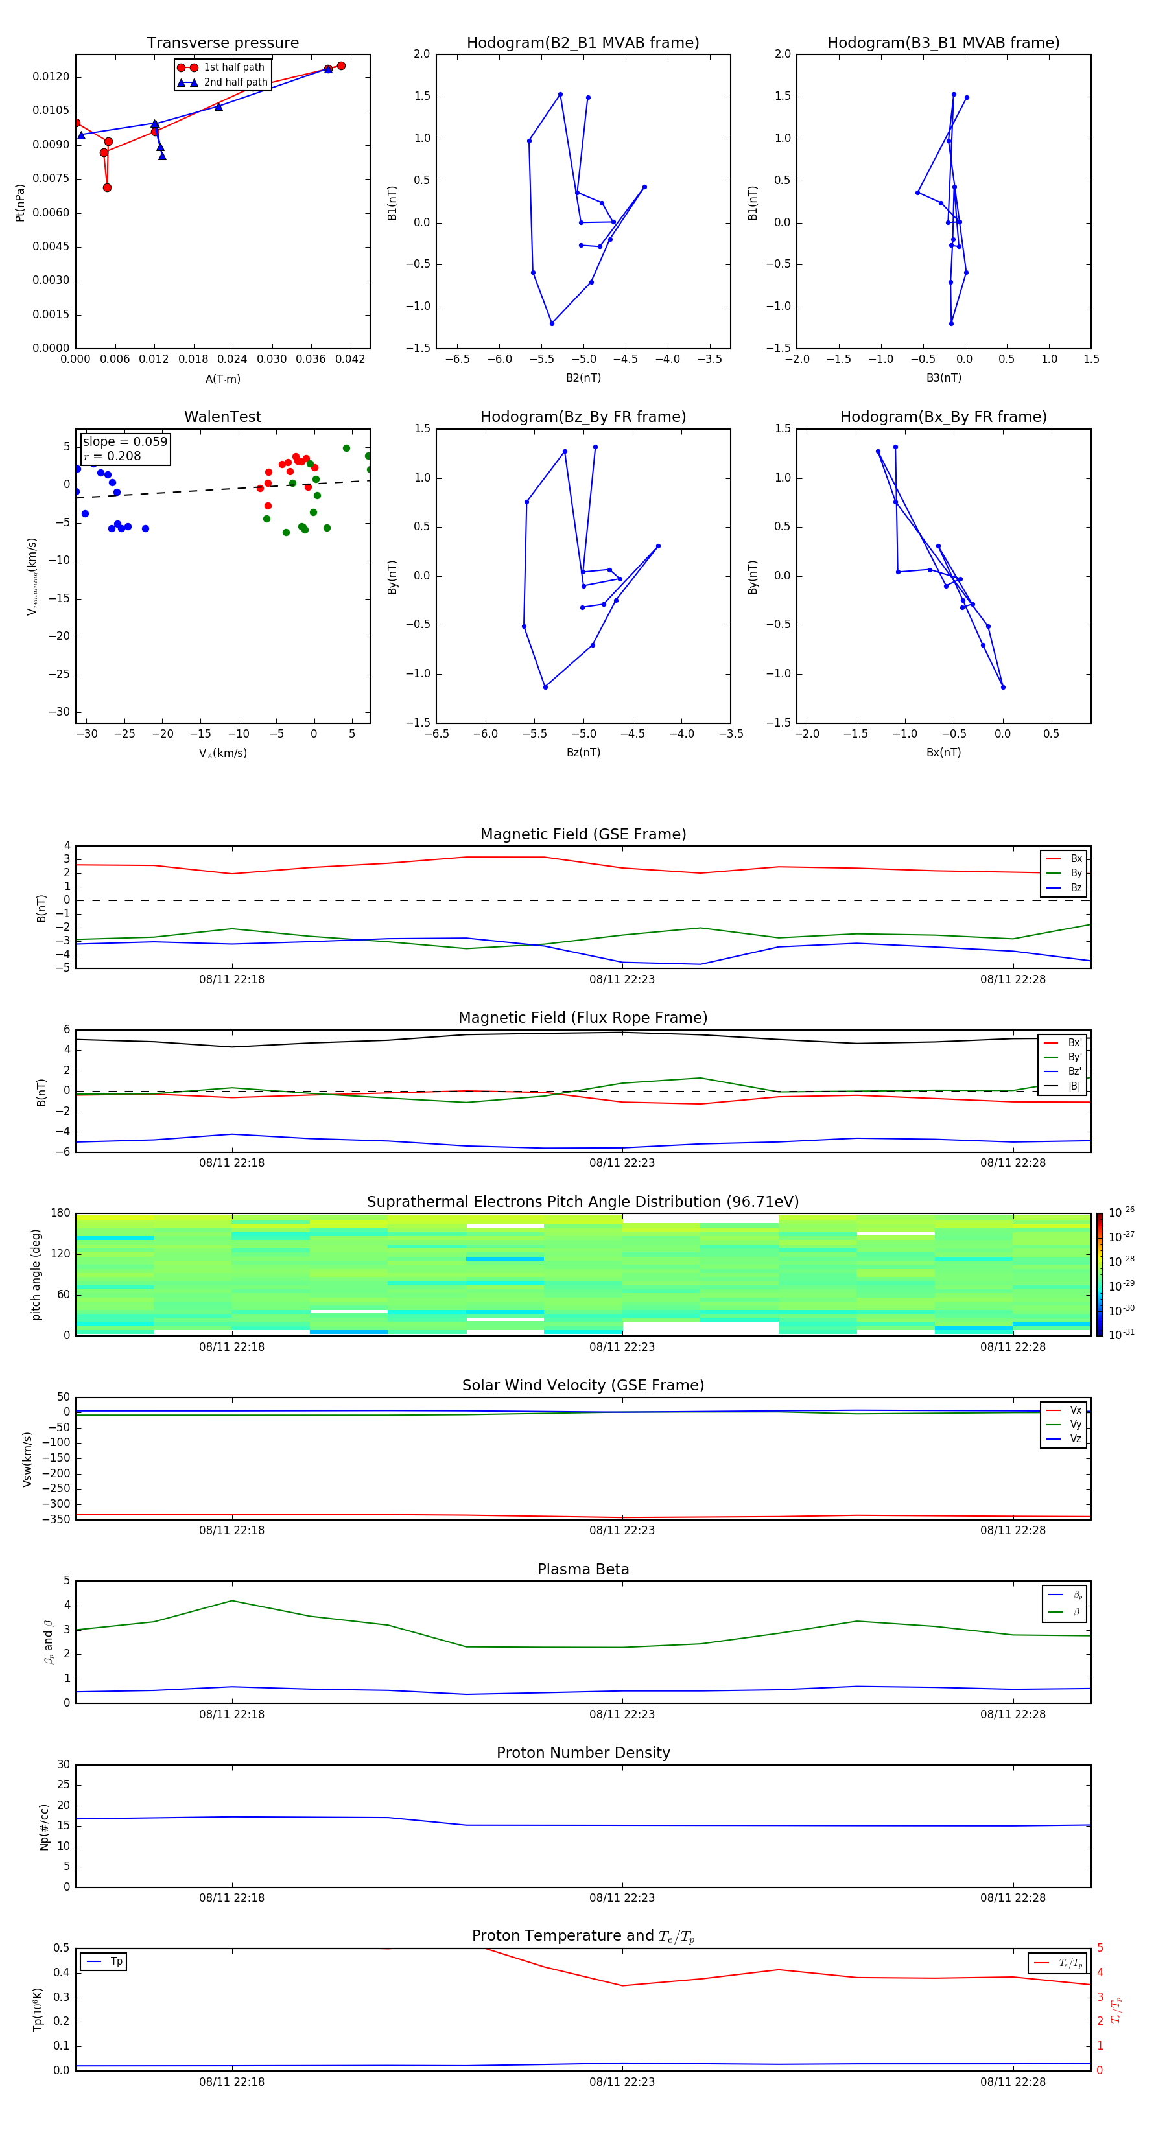Click the 'Pt(nPa)' y-axis label
This screenshot has height=2139, width=1167.
tap(20, 202)
